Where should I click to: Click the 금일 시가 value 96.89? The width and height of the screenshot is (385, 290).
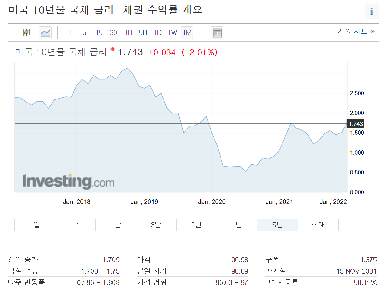click(240, 271)
